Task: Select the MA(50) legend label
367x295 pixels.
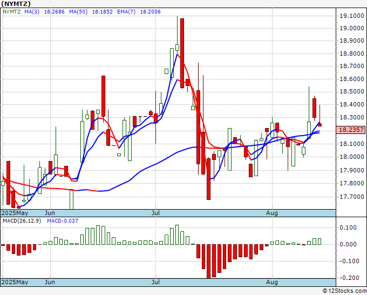Action: tap(78, 12)
